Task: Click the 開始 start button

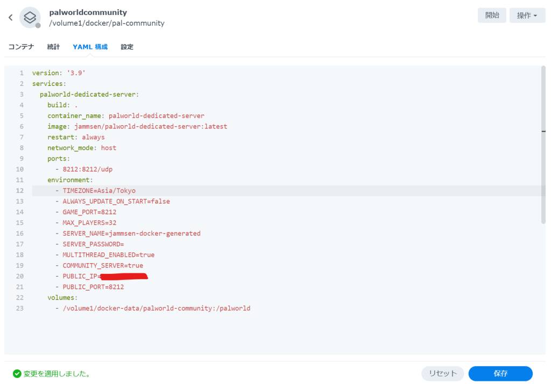Action: click(x=492, y=15)
